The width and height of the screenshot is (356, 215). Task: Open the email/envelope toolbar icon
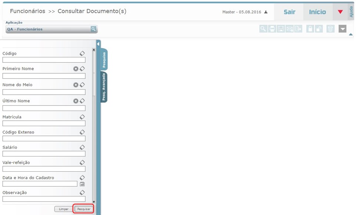pyautogui.click(x=289, y=28)
